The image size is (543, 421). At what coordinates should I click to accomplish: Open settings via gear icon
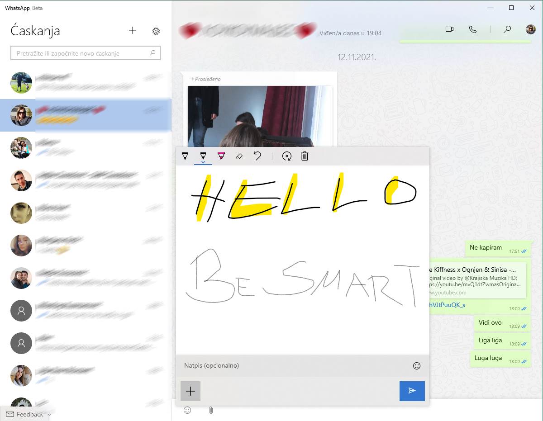[156, 31]
